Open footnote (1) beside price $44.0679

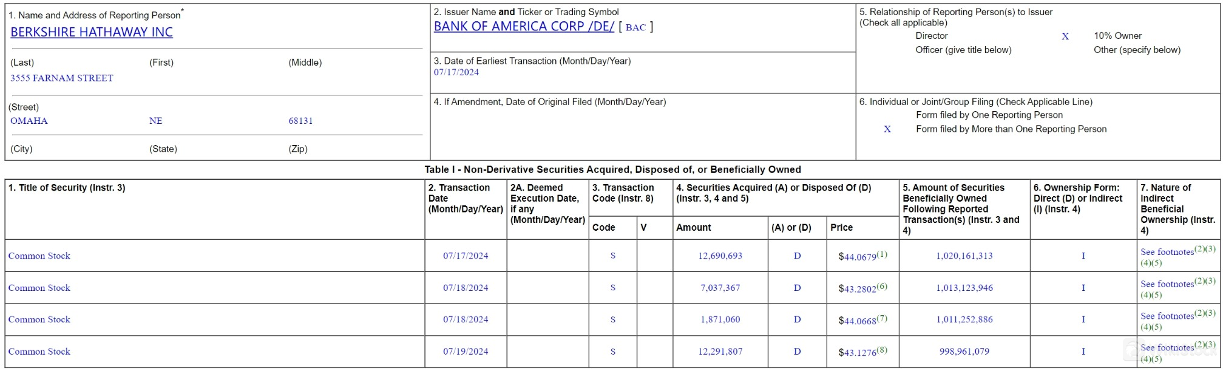[x=882, y=254]
